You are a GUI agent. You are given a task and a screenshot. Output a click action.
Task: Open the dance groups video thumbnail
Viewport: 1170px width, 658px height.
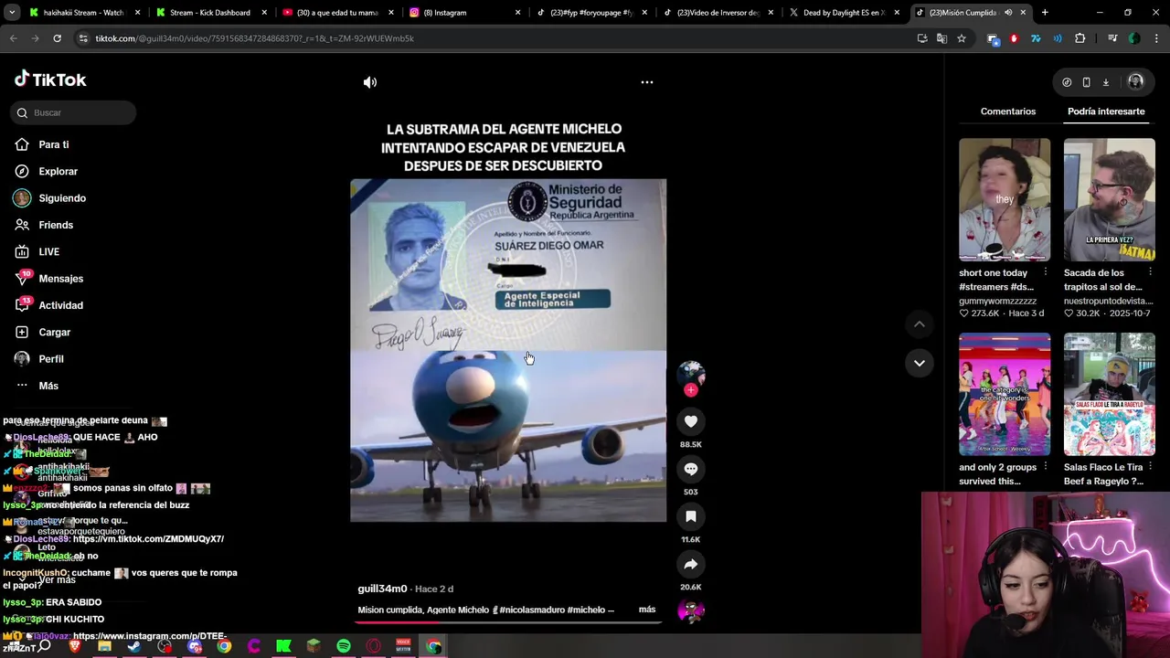click(1005, 394)
